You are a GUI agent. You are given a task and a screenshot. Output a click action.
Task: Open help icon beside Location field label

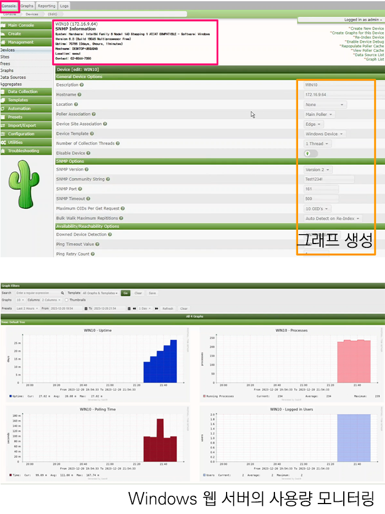point(76,105)
